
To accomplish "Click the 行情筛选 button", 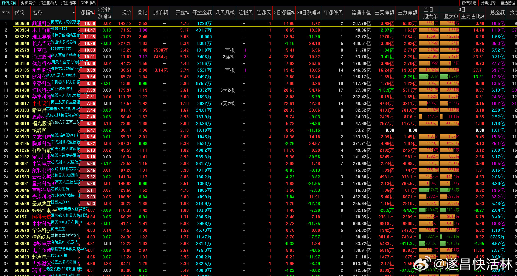I will pos(469,3).
